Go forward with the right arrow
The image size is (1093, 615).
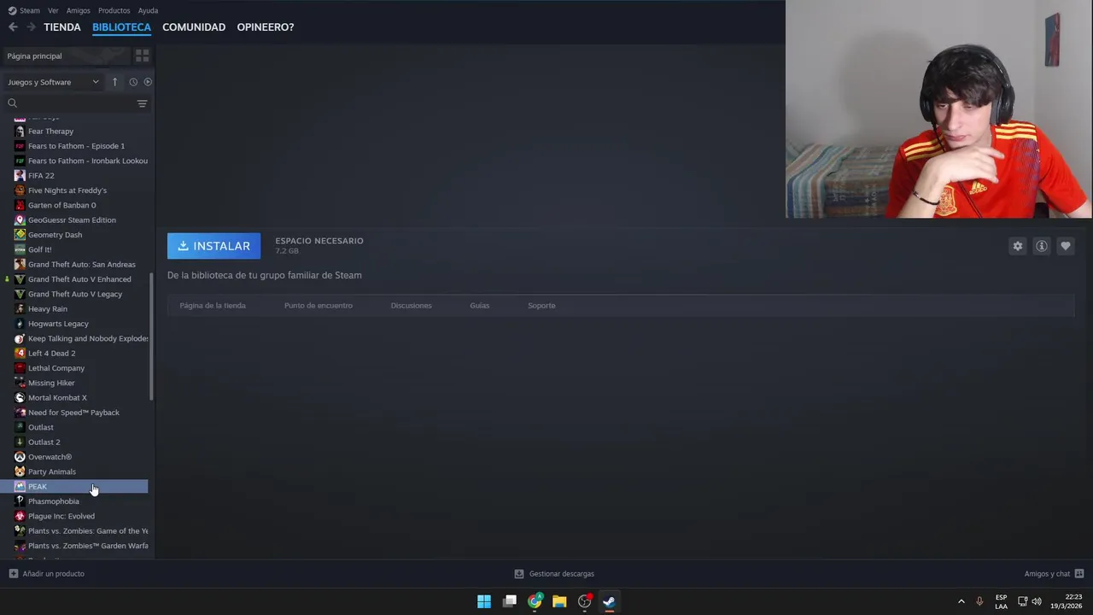(x=31, y=27)
